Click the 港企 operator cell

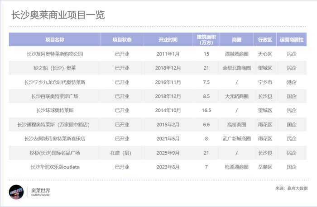point(292,82)
